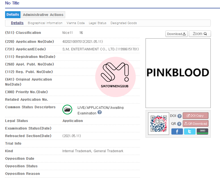Viewport: 220px width, 181px height.
Task: Click classification number 16
Action: coord(81,33)
